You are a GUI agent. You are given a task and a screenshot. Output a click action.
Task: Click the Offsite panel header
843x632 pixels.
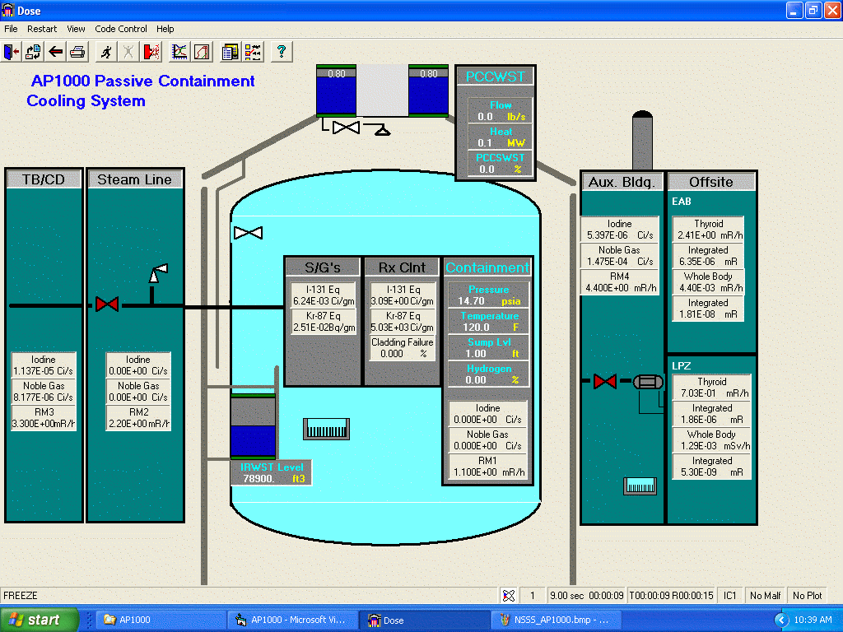pyautogui.click(x=711, y=182)
